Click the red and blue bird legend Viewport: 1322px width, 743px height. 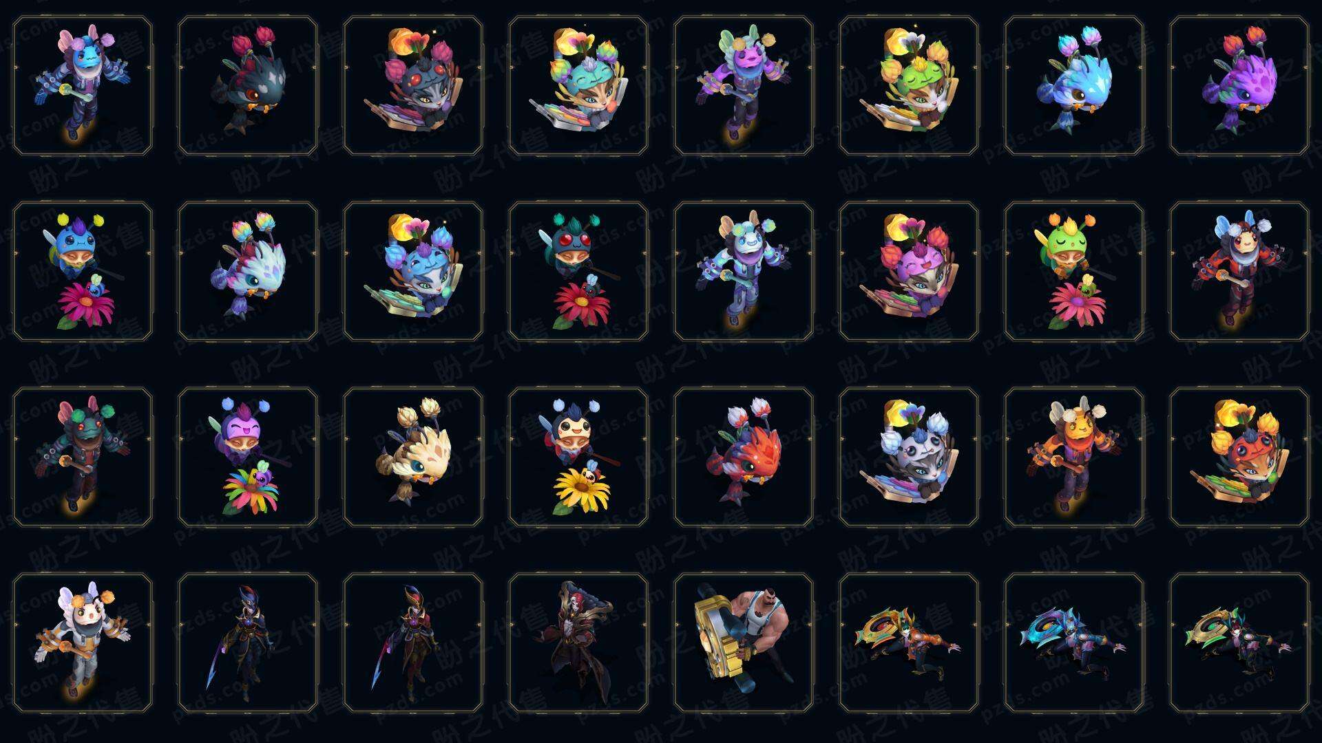[x=744, y=457]
